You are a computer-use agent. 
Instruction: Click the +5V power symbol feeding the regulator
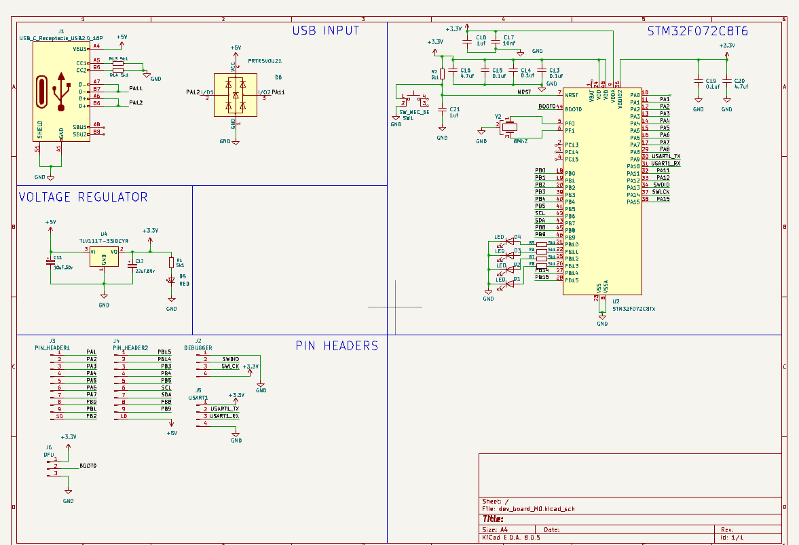(x=50, y=227)
